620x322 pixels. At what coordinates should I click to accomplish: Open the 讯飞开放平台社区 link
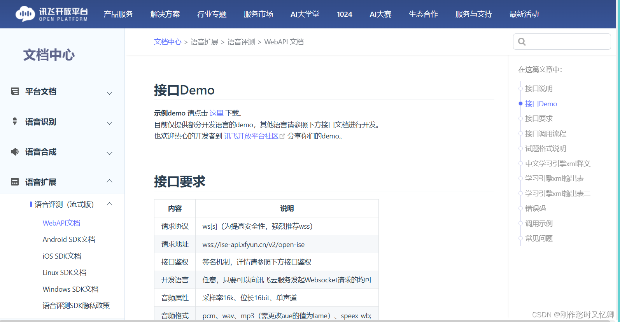tap(251, 136)
